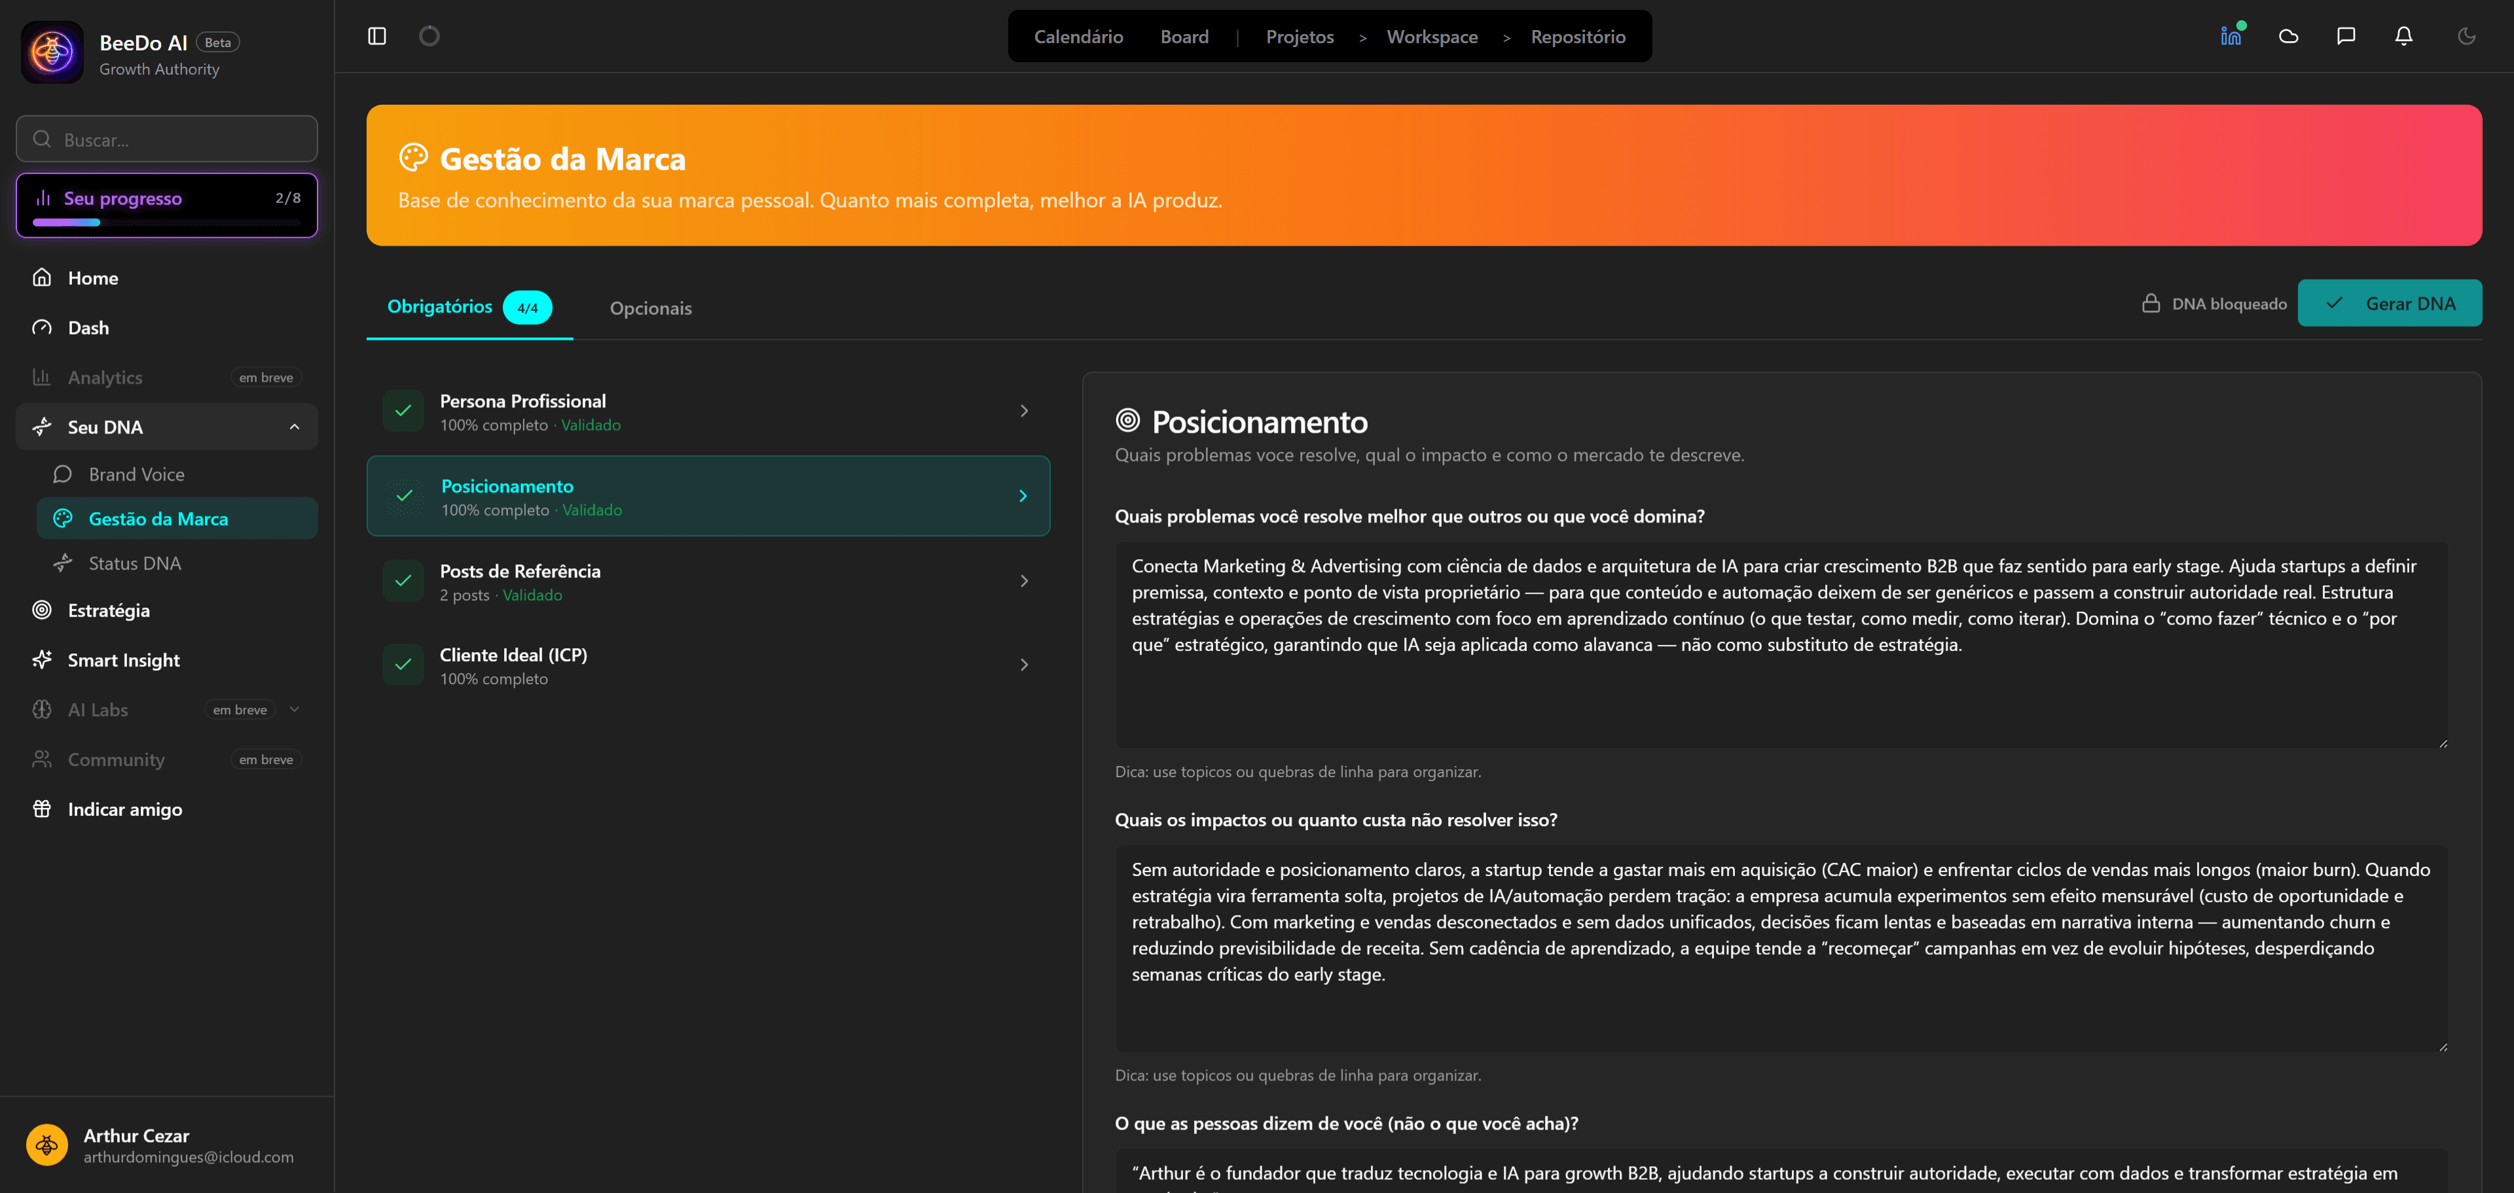Screen dimensions: 2514x1193
Task: Click the Dash gauge icon
Action: tap(42, 327)
